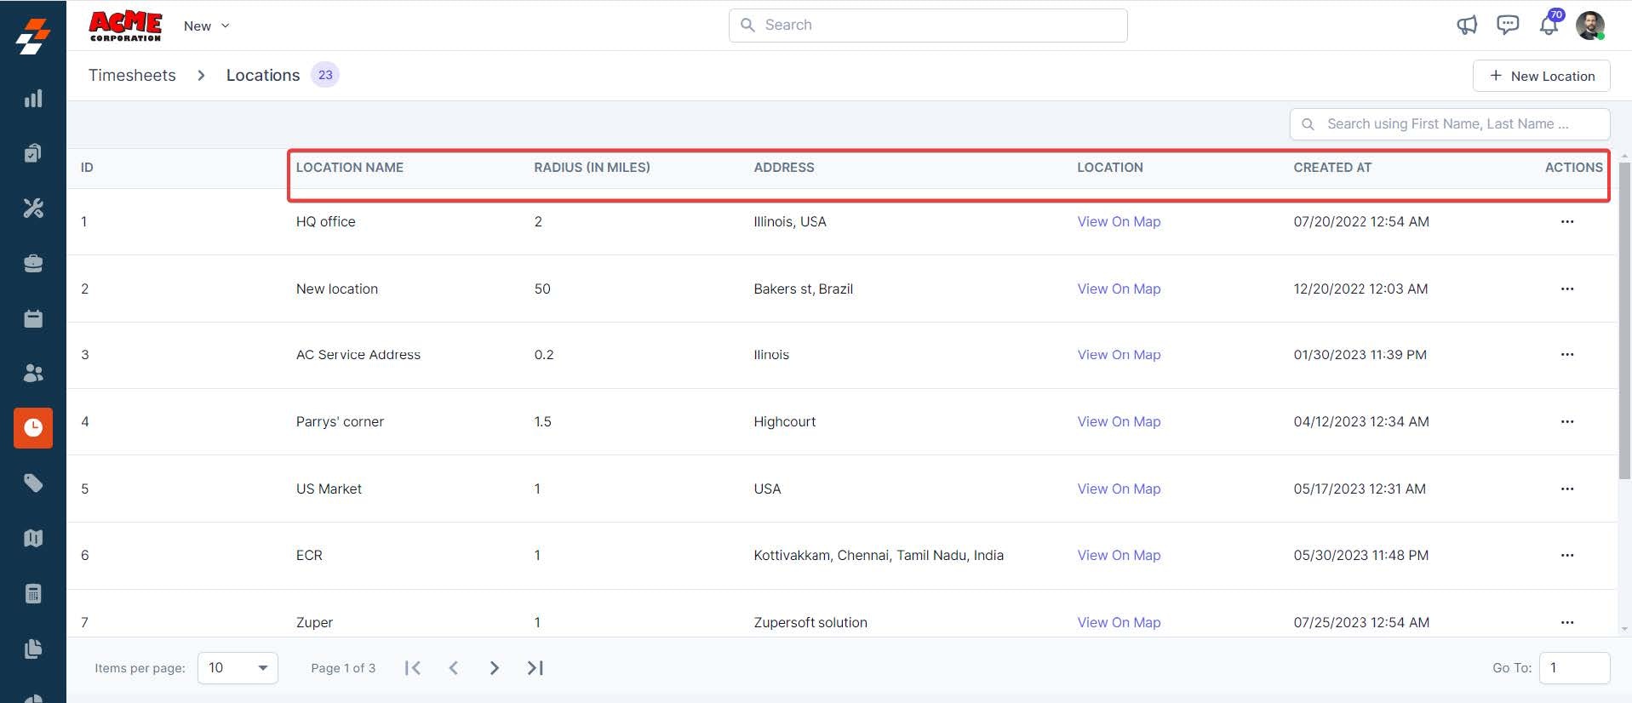Open Items per page dropdown
The width and height of the screenshot is (1632, 703).
click(x=238, y=668)
